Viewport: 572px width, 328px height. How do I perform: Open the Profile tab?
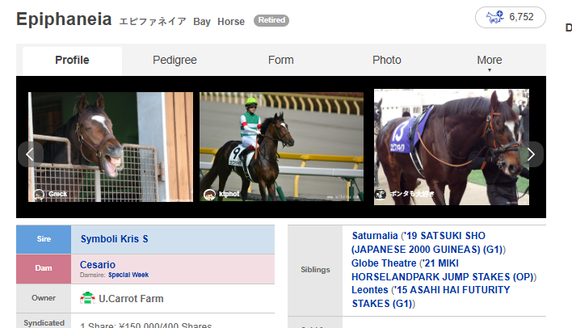click(72, 61)
